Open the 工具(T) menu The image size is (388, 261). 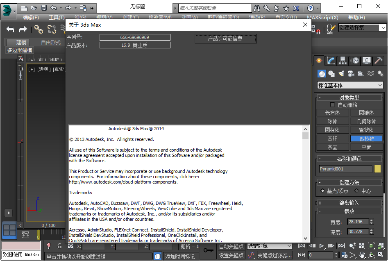(57, 17)
